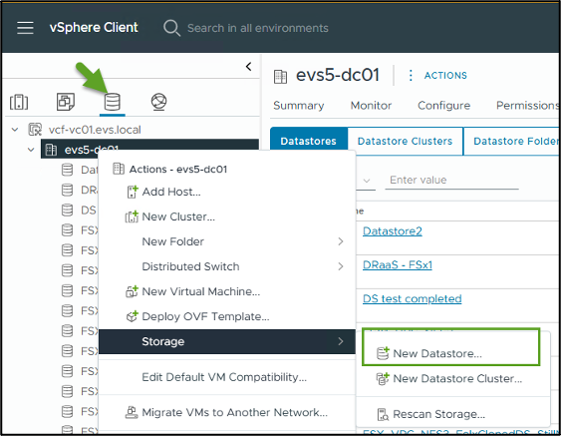Select the Storage inventory view icon
Screen dimensions: 562x437
pyautogui.click(x=113, y=102)
